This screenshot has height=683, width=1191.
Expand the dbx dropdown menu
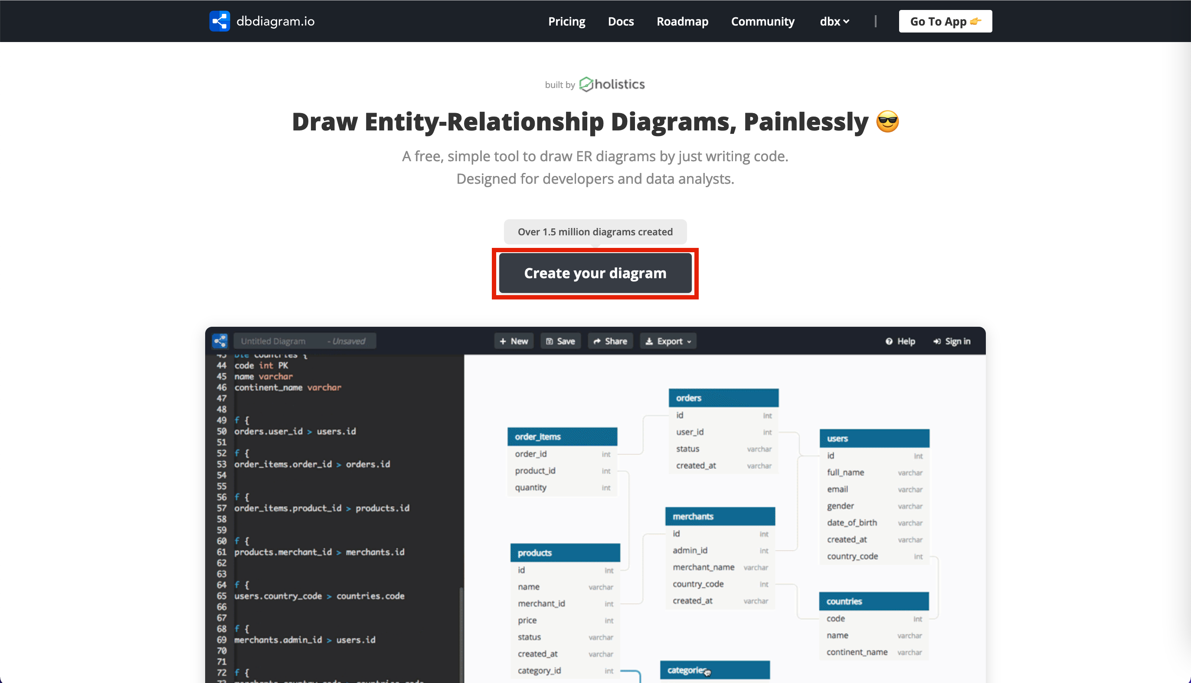point(834,22)
